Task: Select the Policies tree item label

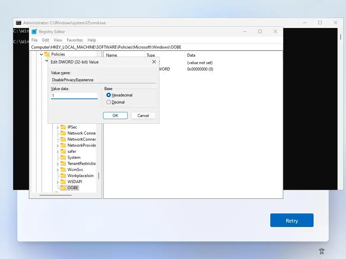Action: (x=58, y=54)
